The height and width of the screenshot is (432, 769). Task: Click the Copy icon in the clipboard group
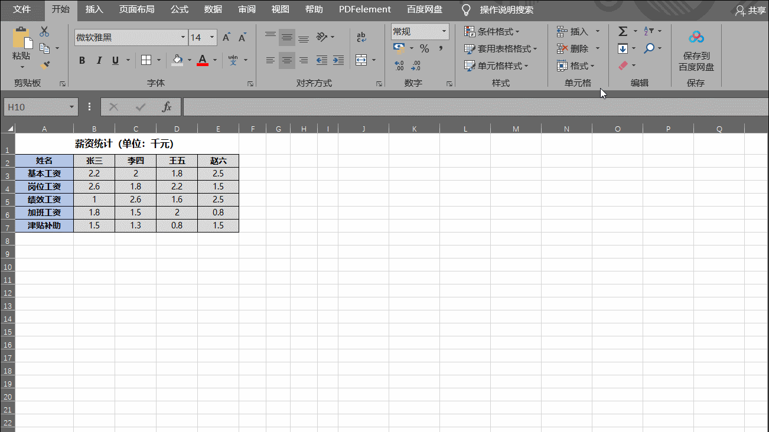click(x=44, y=48)
